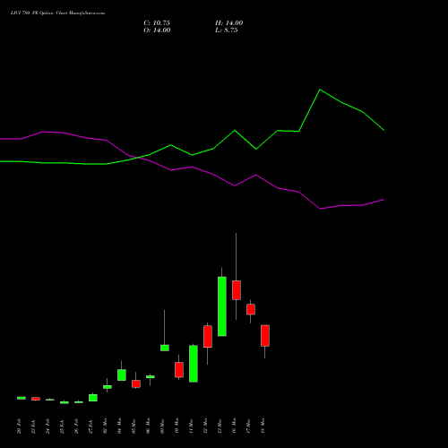Click the '06 Mar' date label
This screenshot has height=448, width=448.
tap(148, 426)
